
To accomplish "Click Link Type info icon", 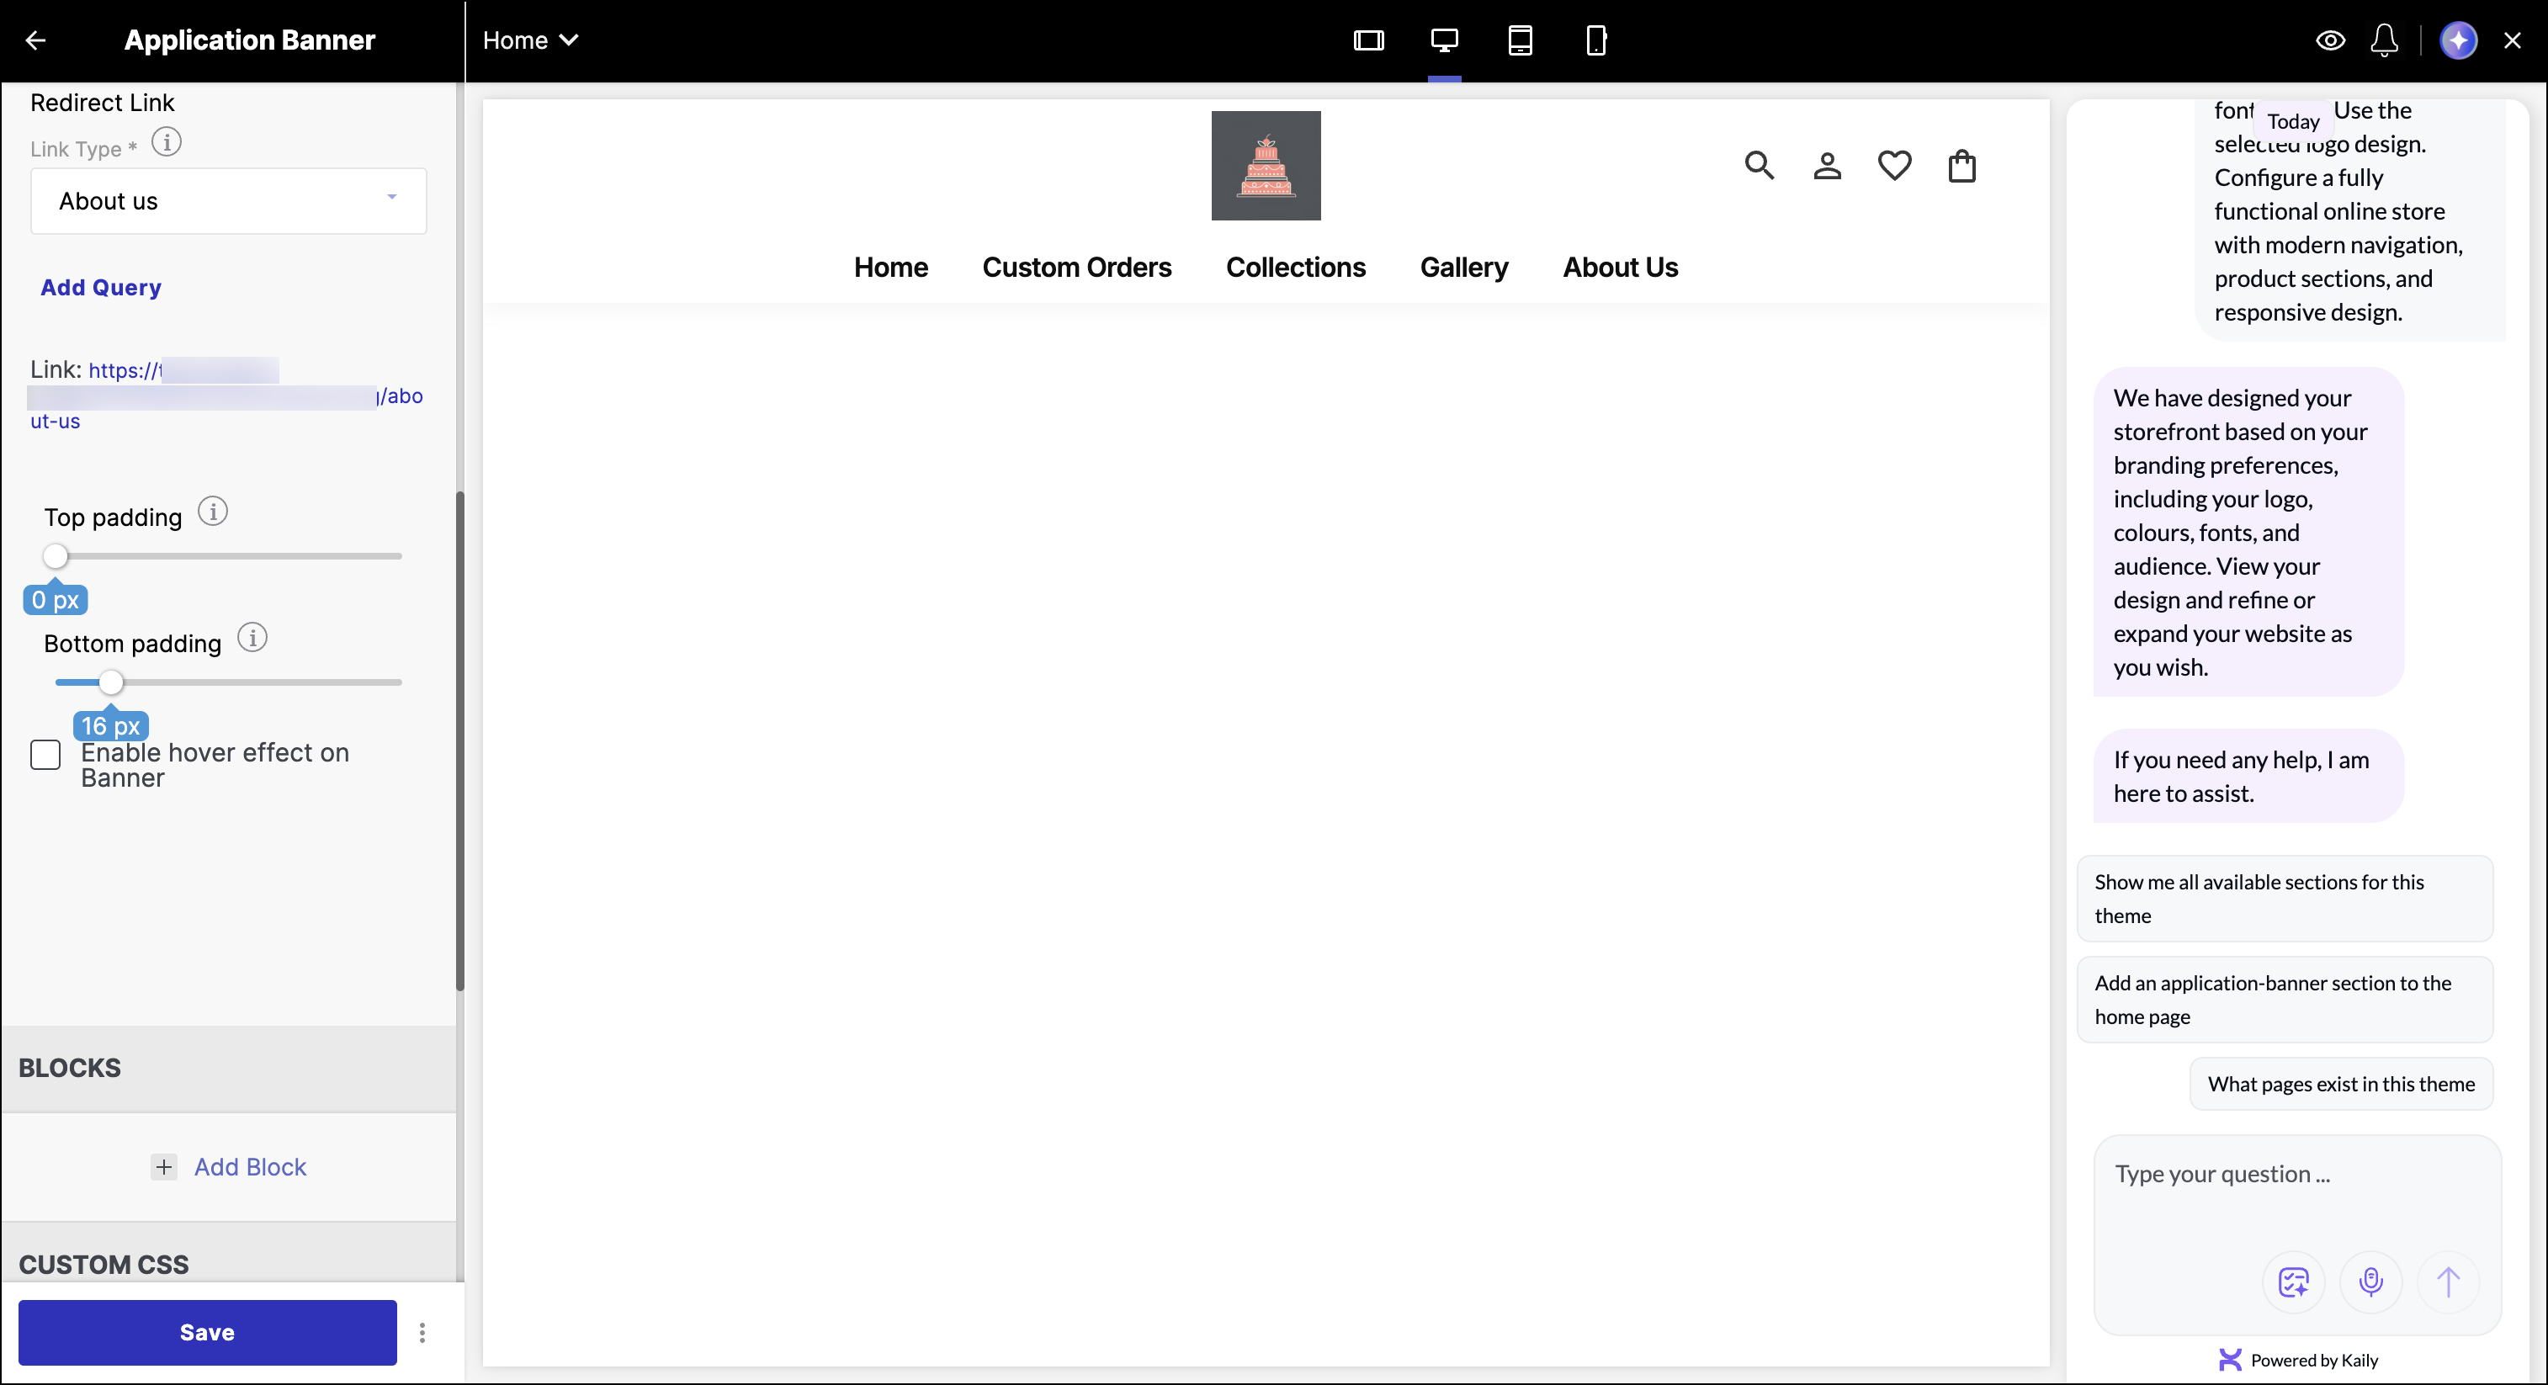I will [x=166, y=142].
